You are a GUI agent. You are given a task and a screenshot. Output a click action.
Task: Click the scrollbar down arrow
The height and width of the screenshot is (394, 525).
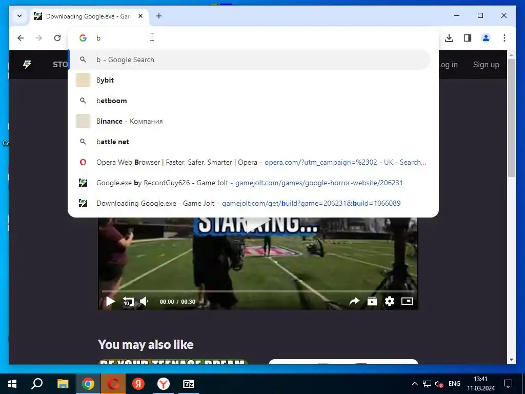[x=511, y=360]
